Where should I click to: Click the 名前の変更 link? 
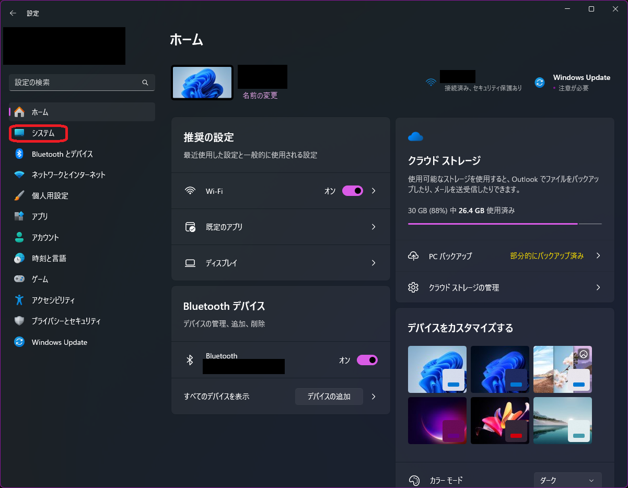coord(260,96)
